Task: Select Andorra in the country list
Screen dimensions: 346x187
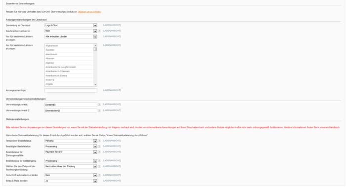Action: click(x=69, y=80)
